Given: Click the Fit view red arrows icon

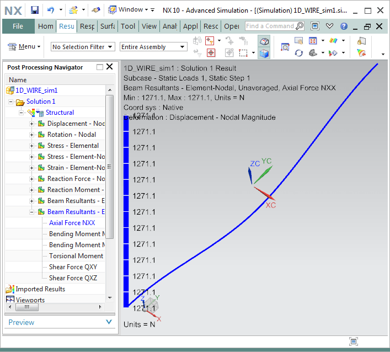Looking at the screenshot, I should [312, 40].
